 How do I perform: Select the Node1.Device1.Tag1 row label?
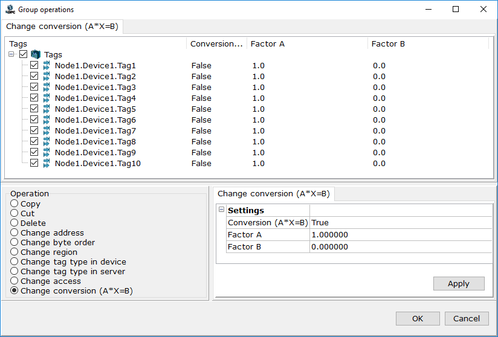point(95,66)
